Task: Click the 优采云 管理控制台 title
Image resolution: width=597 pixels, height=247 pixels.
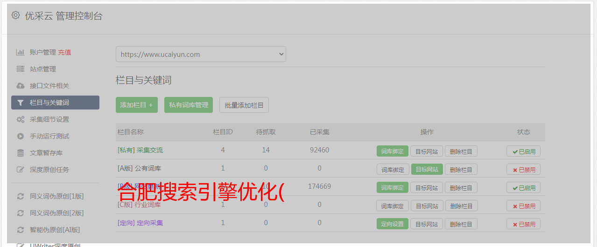Action: pos(63,16)
